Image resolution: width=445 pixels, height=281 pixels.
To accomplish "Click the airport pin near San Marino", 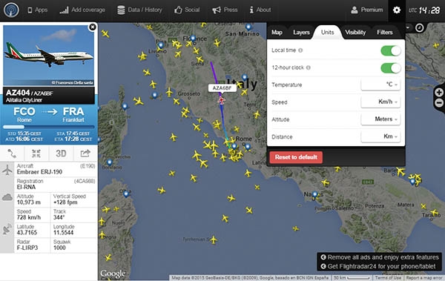I will [x=248, y=27].
